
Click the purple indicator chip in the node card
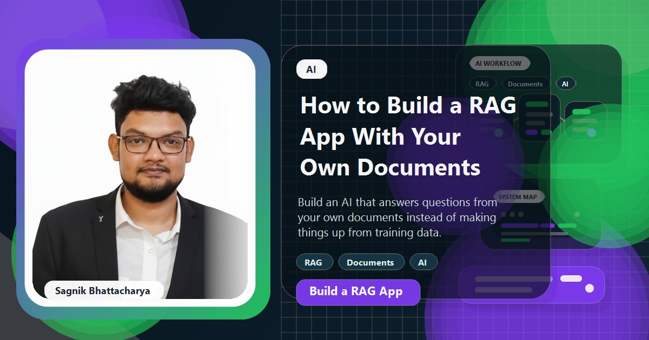point(533,132)
